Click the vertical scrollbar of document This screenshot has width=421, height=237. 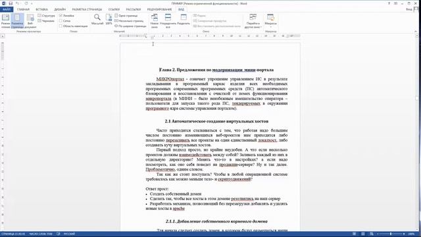coord(417,132)
